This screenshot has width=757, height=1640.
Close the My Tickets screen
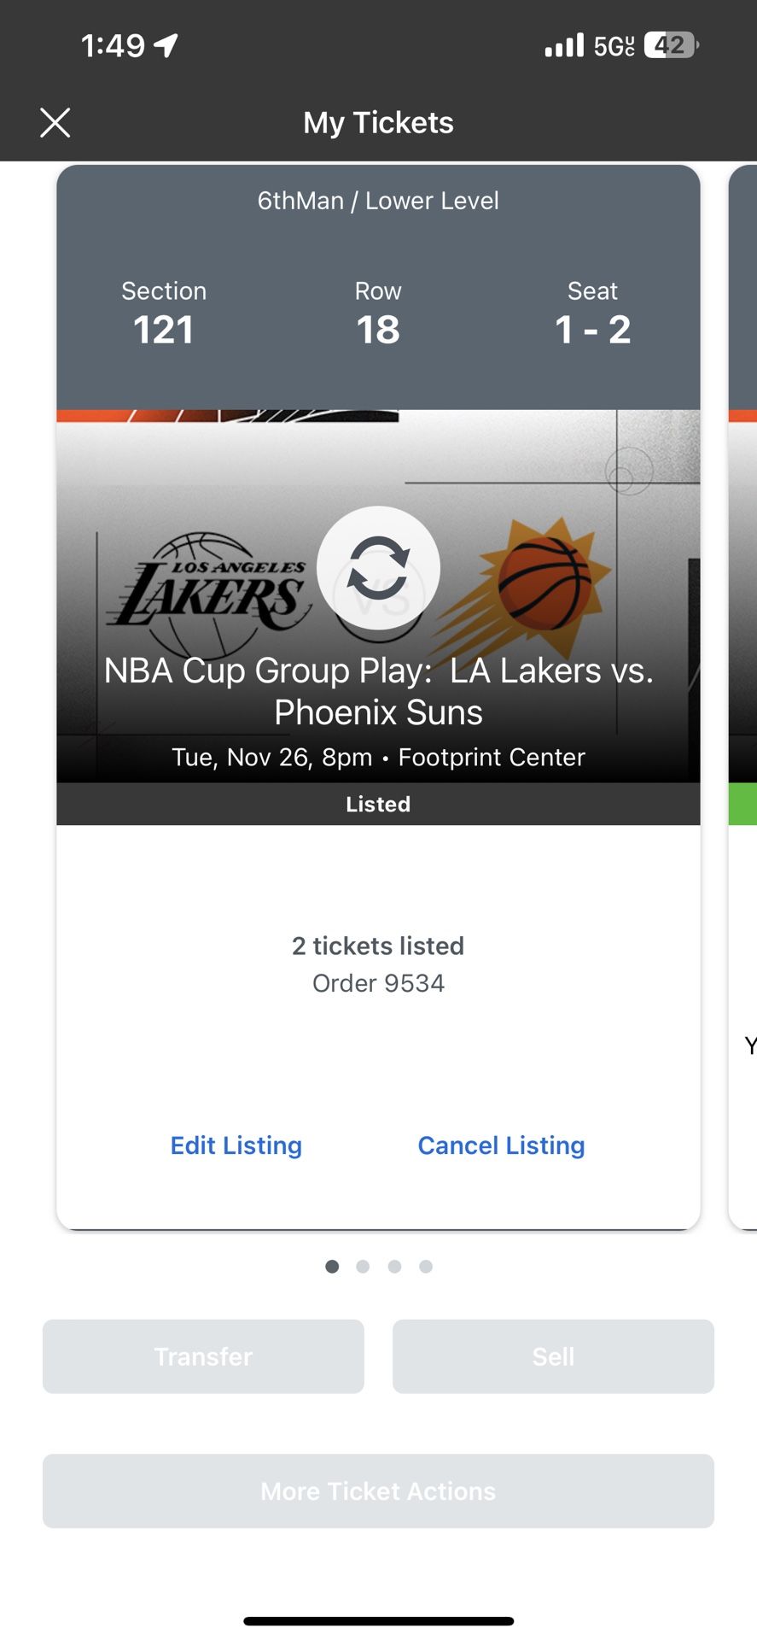[x=55, y=123]
